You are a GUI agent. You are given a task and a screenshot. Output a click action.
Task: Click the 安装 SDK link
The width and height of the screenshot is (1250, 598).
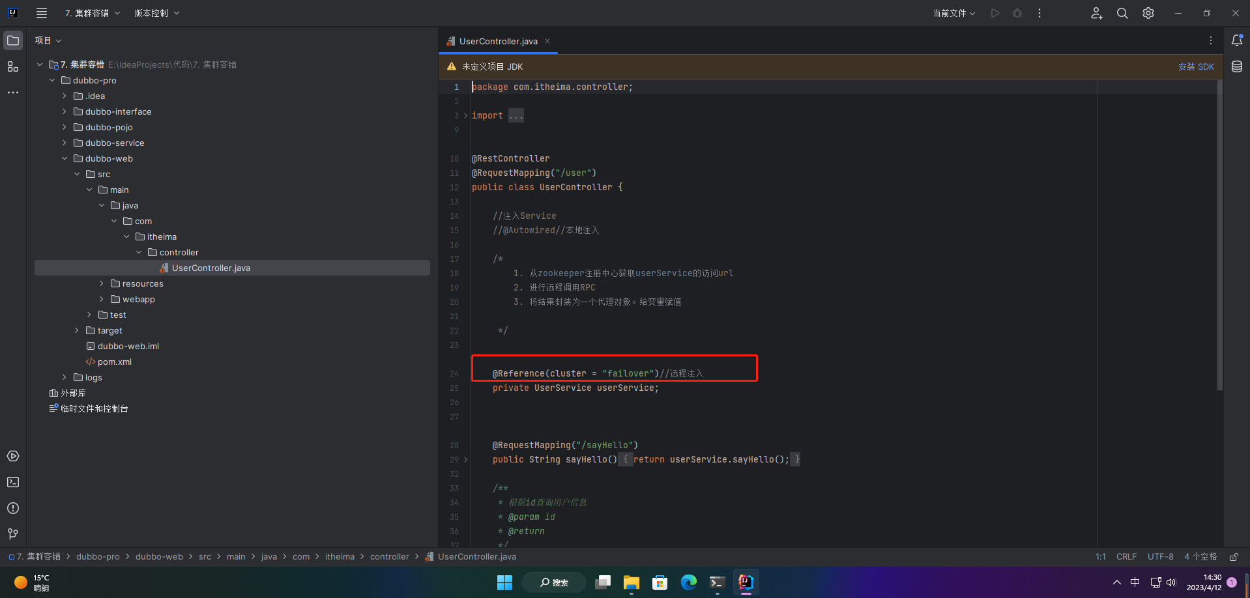tap(1196, 66)
